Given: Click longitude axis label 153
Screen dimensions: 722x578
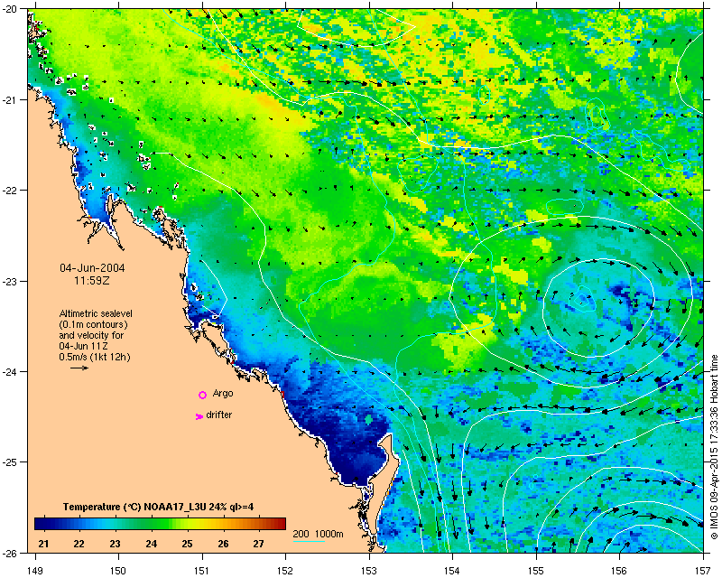Looking at the screenshot, I should click(x=369, y=571).
